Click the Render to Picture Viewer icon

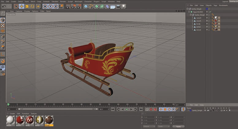click(x=73, y=6)
